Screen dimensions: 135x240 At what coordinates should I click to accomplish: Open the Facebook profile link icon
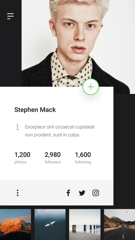(68, 193)
